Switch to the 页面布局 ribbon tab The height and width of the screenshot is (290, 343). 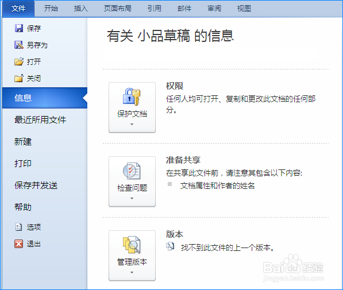point(117,9)
